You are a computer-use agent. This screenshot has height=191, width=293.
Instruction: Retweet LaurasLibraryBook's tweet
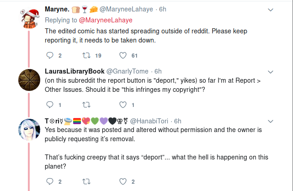[x=86, y=105]
